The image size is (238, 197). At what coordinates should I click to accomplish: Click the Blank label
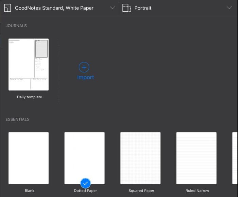coord(30,191)
